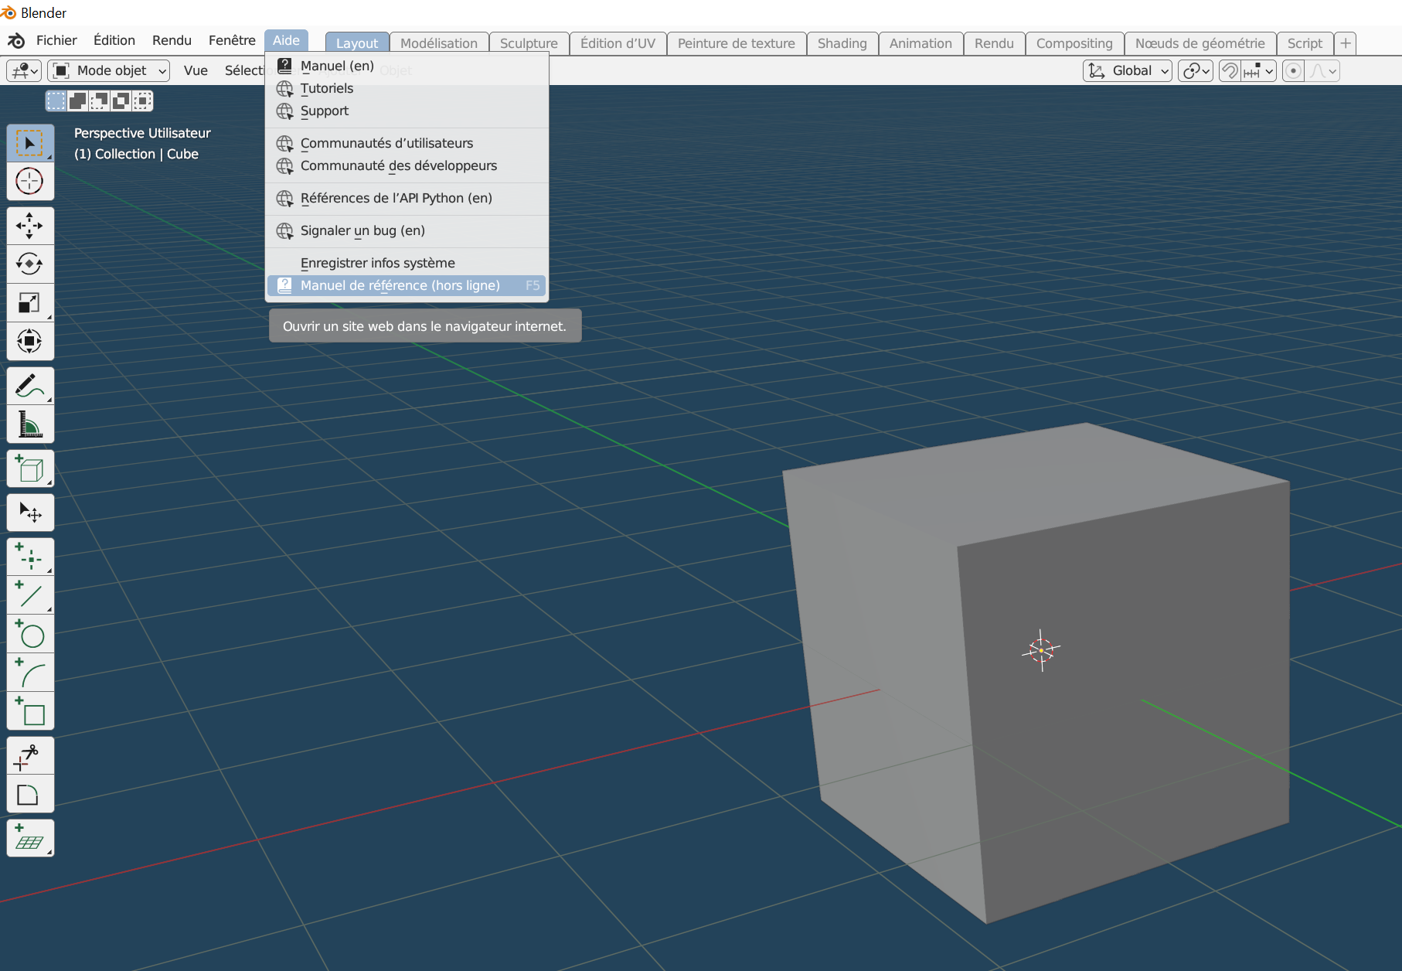Switch to extend-selection mode
The width and height of the screenshot is (1402, 971).
77,101
